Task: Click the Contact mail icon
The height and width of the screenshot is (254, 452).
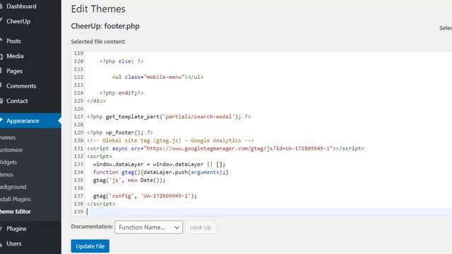Action: [x=1, y=101]
